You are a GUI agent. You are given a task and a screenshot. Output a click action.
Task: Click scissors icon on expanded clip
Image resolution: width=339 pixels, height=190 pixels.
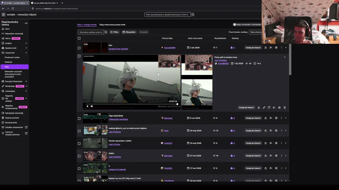pyautogui.click(x=274, y=108)
